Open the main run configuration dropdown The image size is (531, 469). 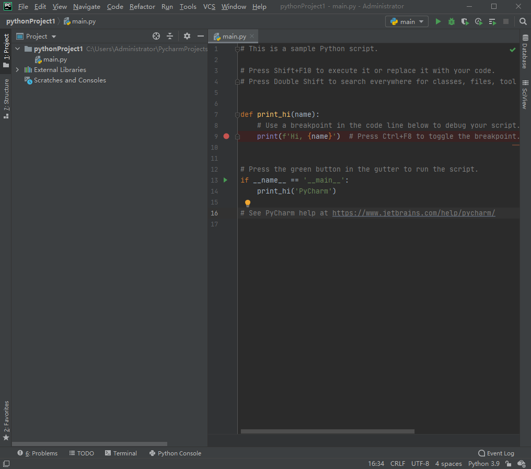click(x=407, y=21)
